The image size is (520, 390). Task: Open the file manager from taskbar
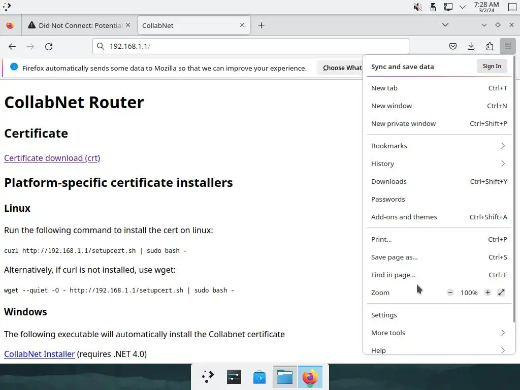click(x=284, y=377)
